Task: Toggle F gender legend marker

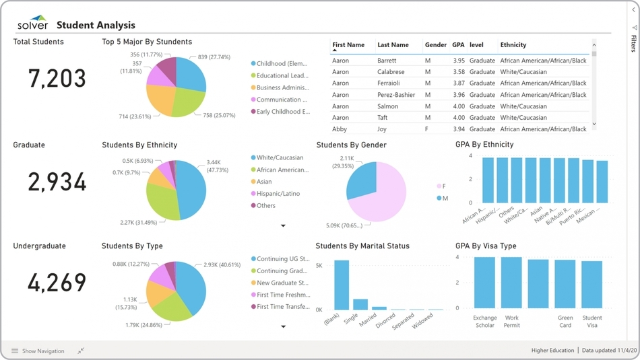Action: [x=439, y=186]
